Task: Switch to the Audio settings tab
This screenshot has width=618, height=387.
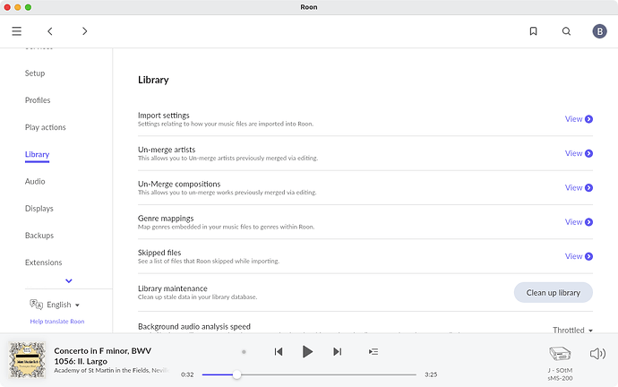Action: click(x=35, y=182)
